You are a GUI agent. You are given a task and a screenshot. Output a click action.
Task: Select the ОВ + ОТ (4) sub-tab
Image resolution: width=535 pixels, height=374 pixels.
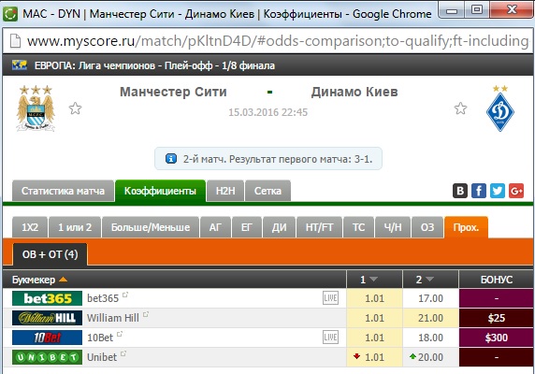[50, 254]
